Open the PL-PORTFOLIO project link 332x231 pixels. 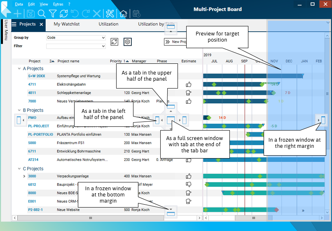tap(40, 134)
